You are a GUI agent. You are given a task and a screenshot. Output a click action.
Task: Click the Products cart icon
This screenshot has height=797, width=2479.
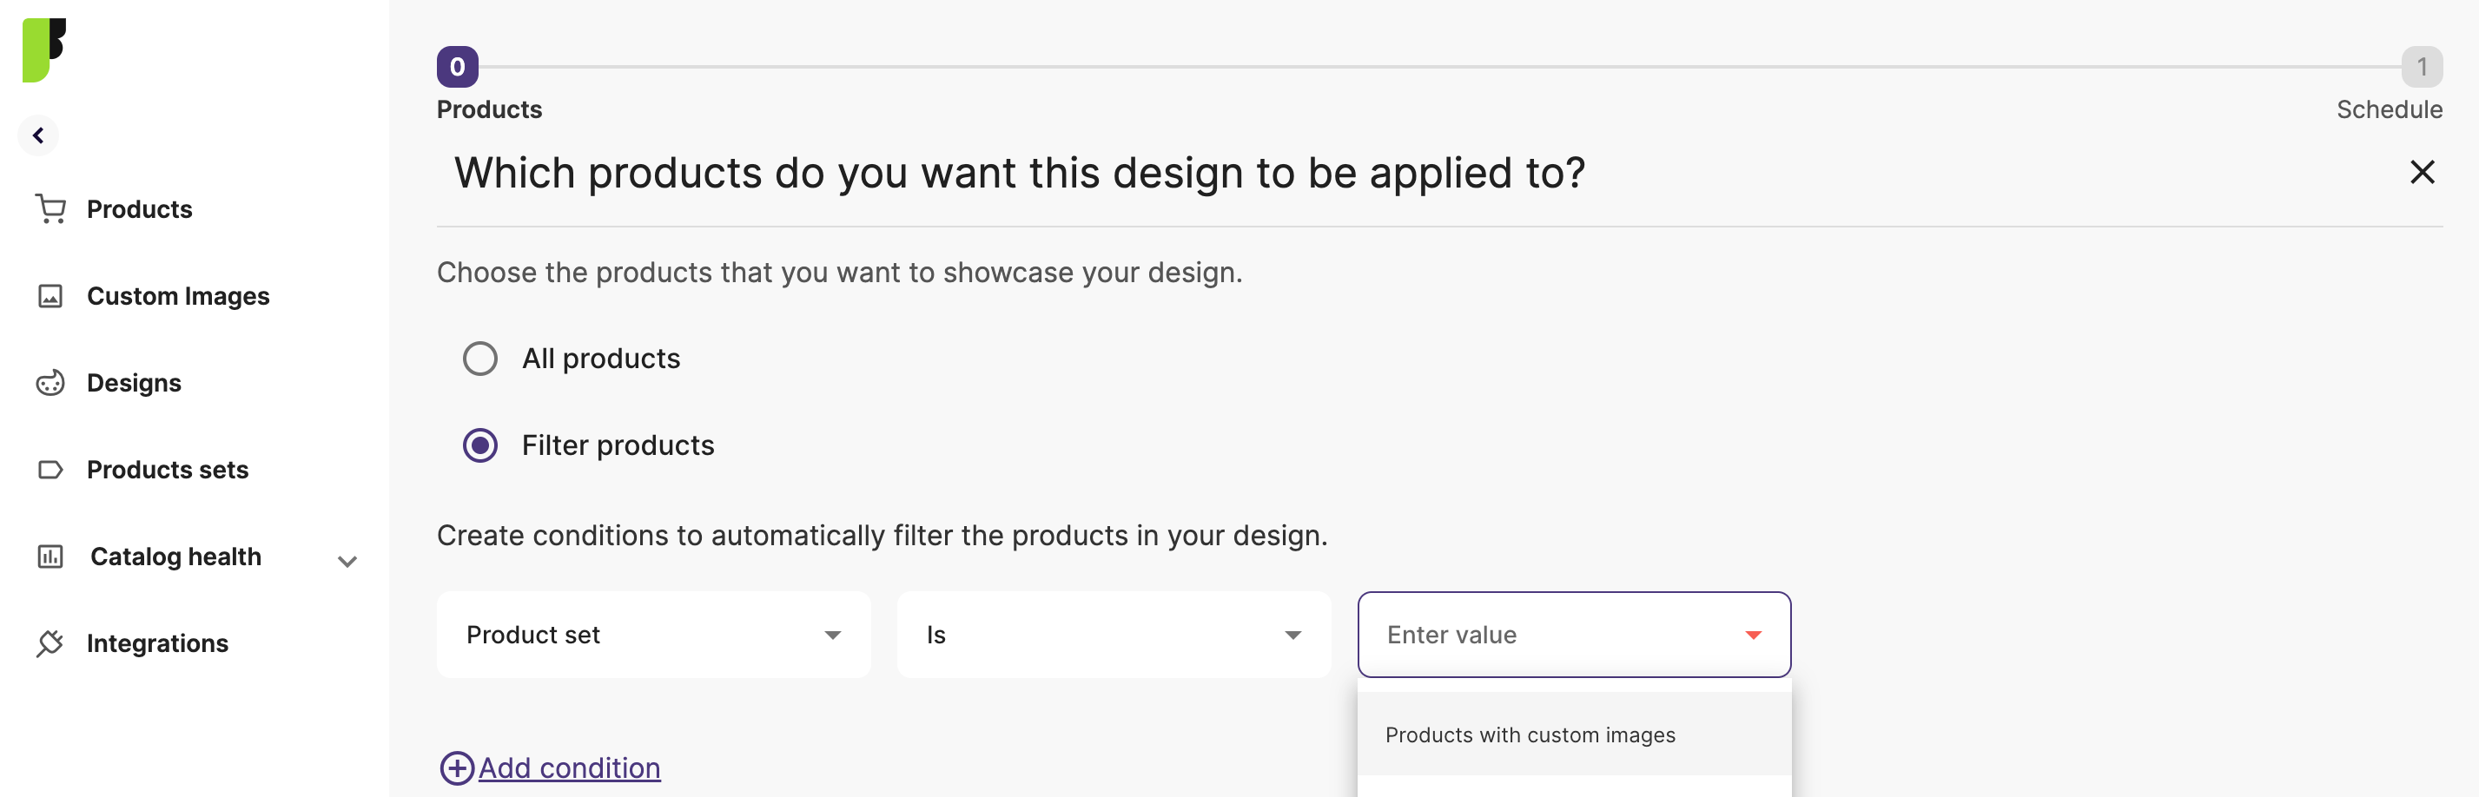[50, 208]
